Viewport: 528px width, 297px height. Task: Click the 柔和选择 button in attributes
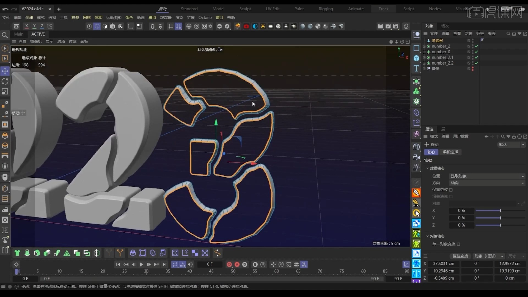point(450,152)
